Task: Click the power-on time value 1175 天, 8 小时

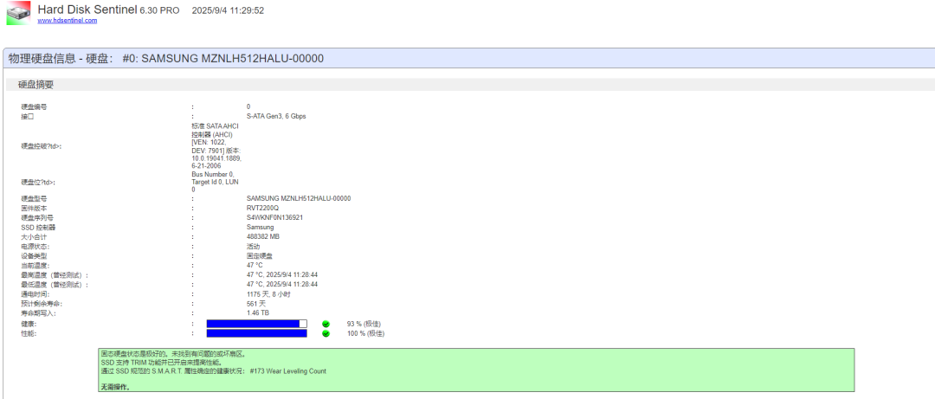Action: (269, 294)
